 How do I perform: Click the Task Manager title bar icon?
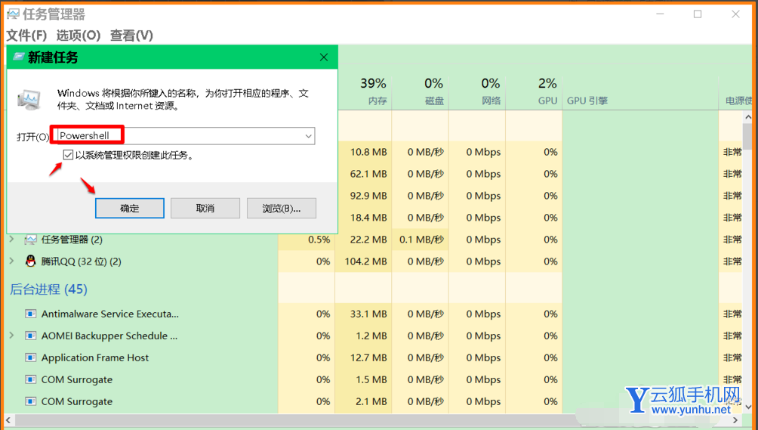13,14
